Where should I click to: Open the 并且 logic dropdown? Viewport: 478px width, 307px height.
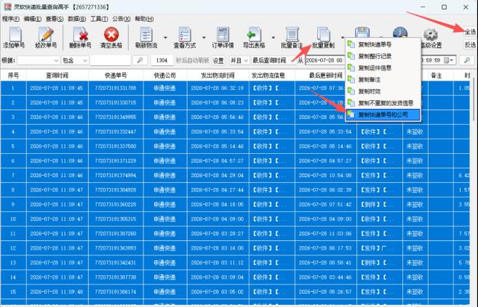click(239, 60)
